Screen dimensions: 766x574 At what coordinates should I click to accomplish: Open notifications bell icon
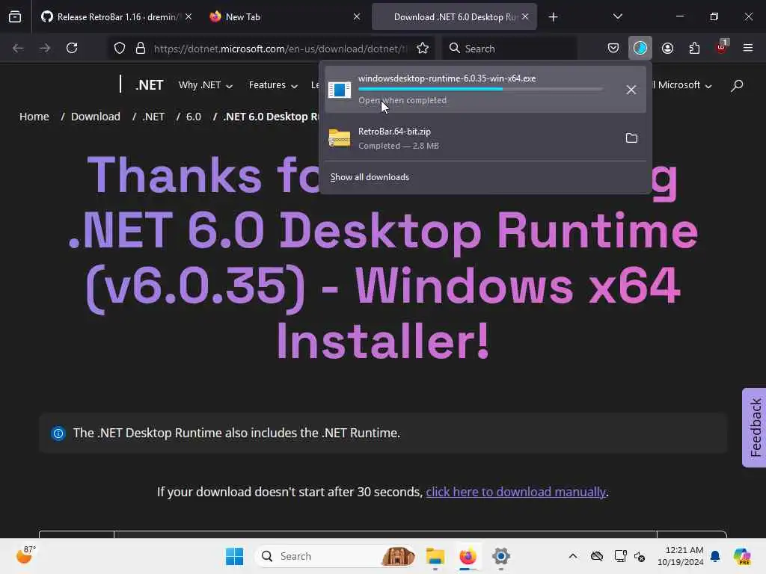pyautogui.click(x=715, y=556)
